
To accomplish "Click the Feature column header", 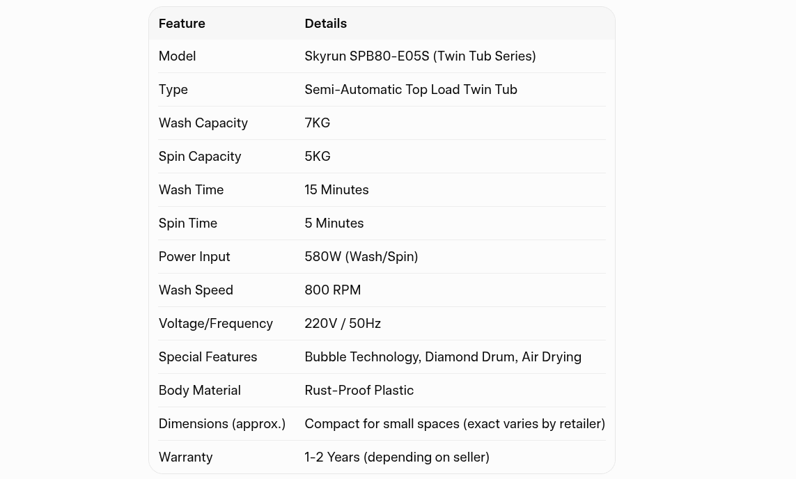I will [x=182, y=24].
